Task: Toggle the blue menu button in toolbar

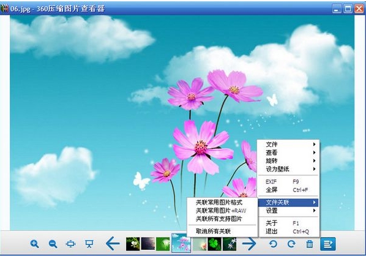Action: point(328,244)
